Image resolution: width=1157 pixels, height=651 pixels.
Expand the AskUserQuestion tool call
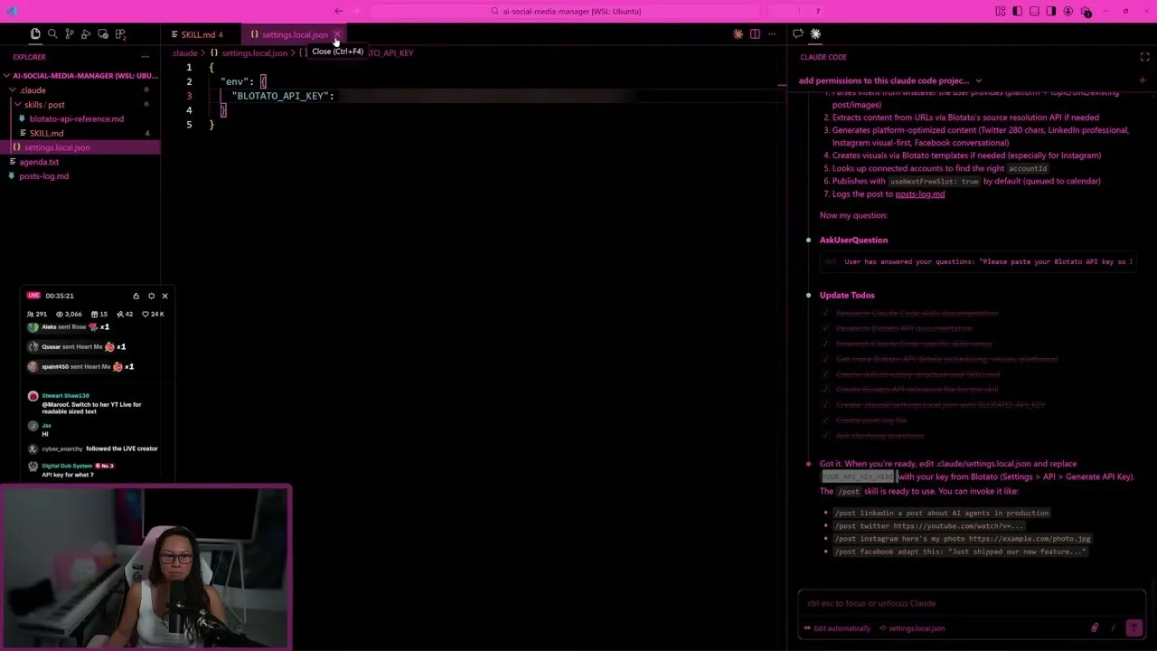pyautogui.click(x=853, y=240)
